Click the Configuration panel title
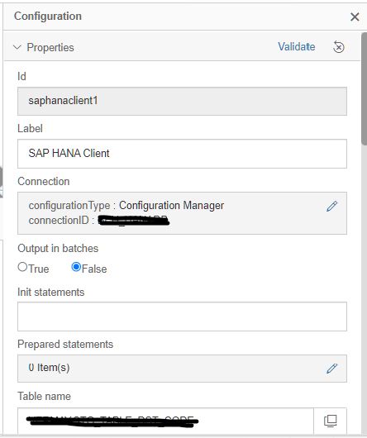This screenshot has width=367, height=438. point(48,17)
